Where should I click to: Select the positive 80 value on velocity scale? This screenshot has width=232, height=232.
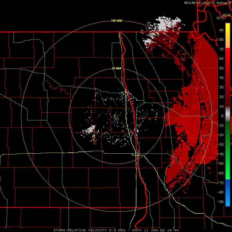pyautogui.click(x=221, y=40)
